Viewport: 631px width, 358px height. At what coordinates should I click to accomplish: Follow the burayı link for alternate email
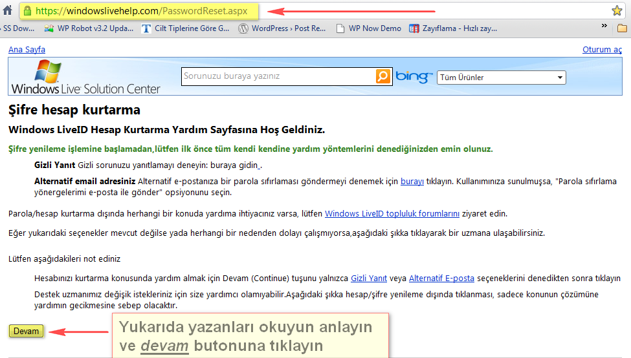[x=412, y=181]
